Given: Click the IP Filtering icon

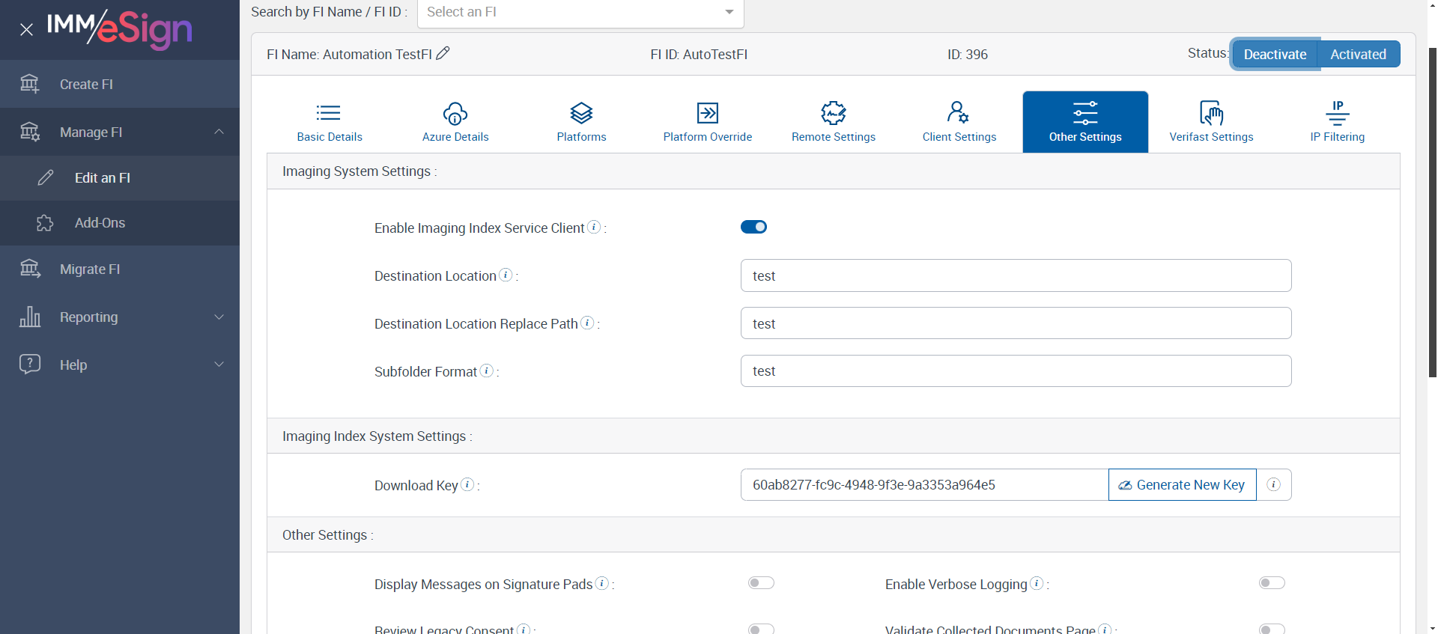Looking at the screenshot, I should (x=1337, y=114).
